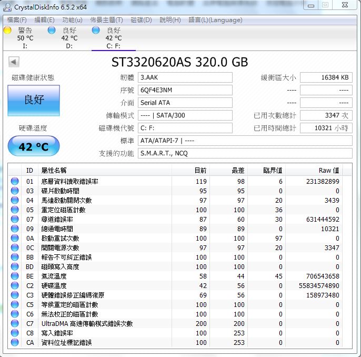Click raw value 231382899
This screenshot has width=361, height=357.
coord(323,182)
